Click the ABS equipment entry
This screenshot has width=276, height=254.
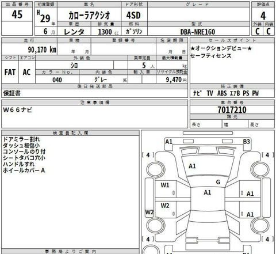tap(222, 93)
